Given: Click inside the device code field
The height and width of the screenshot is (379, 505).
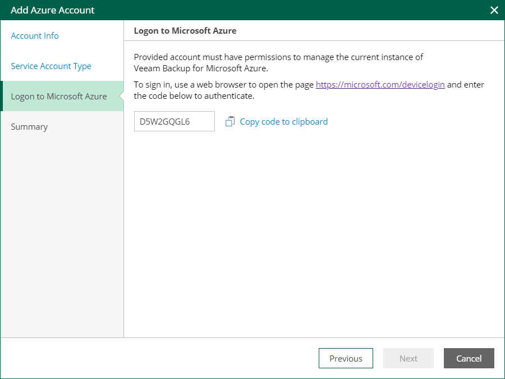Looking at the screenshot, I should 174,121.
